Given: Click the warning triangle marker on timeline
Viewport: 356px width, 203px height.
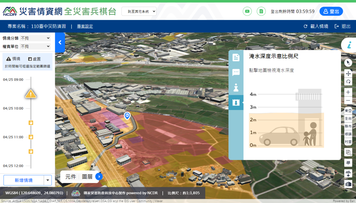Looking at the screenshot, I should [30, 94].
